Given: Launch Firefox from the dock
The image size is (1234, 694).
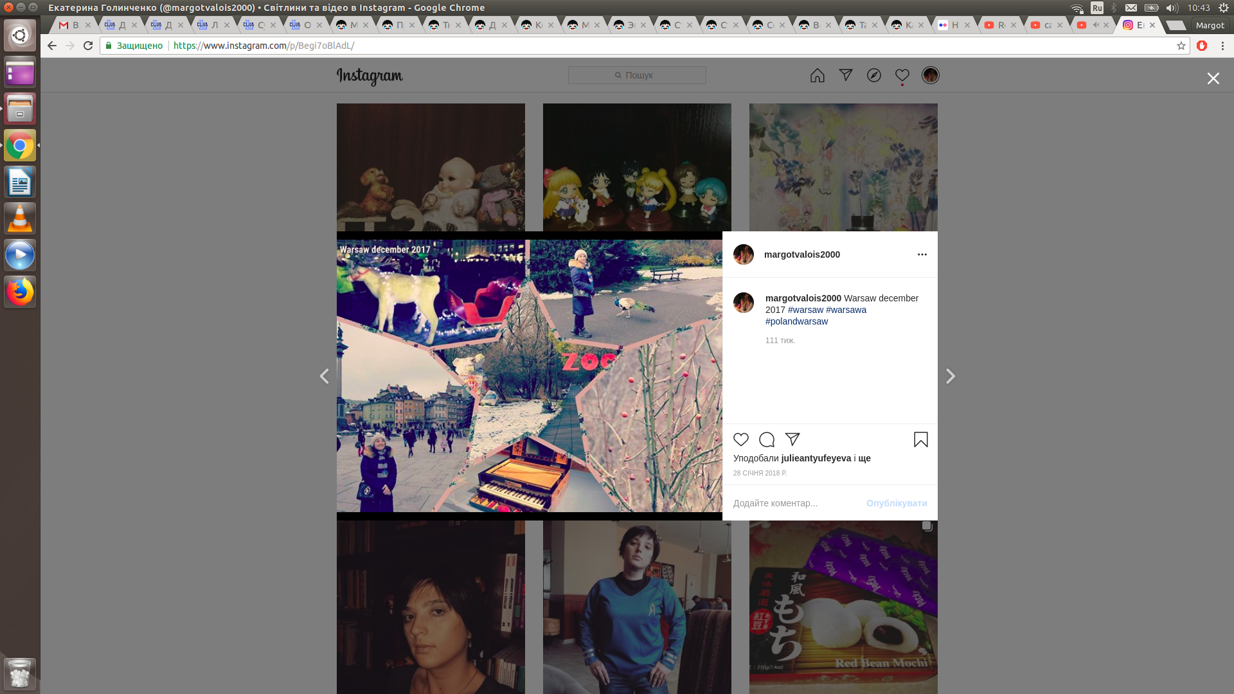Looking at the screenshot, I should tap(20, 292).
